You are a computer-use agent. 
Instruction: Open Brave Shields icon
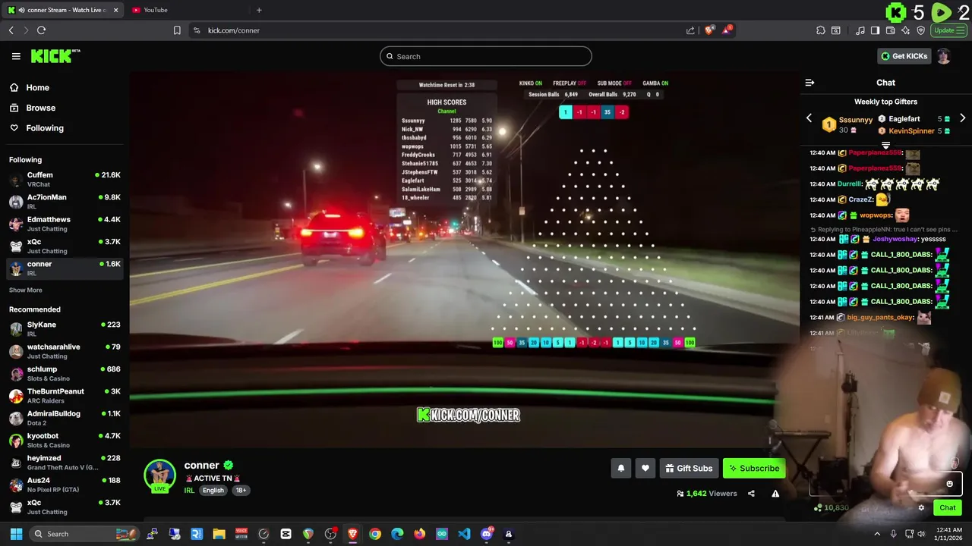[708, 30]
